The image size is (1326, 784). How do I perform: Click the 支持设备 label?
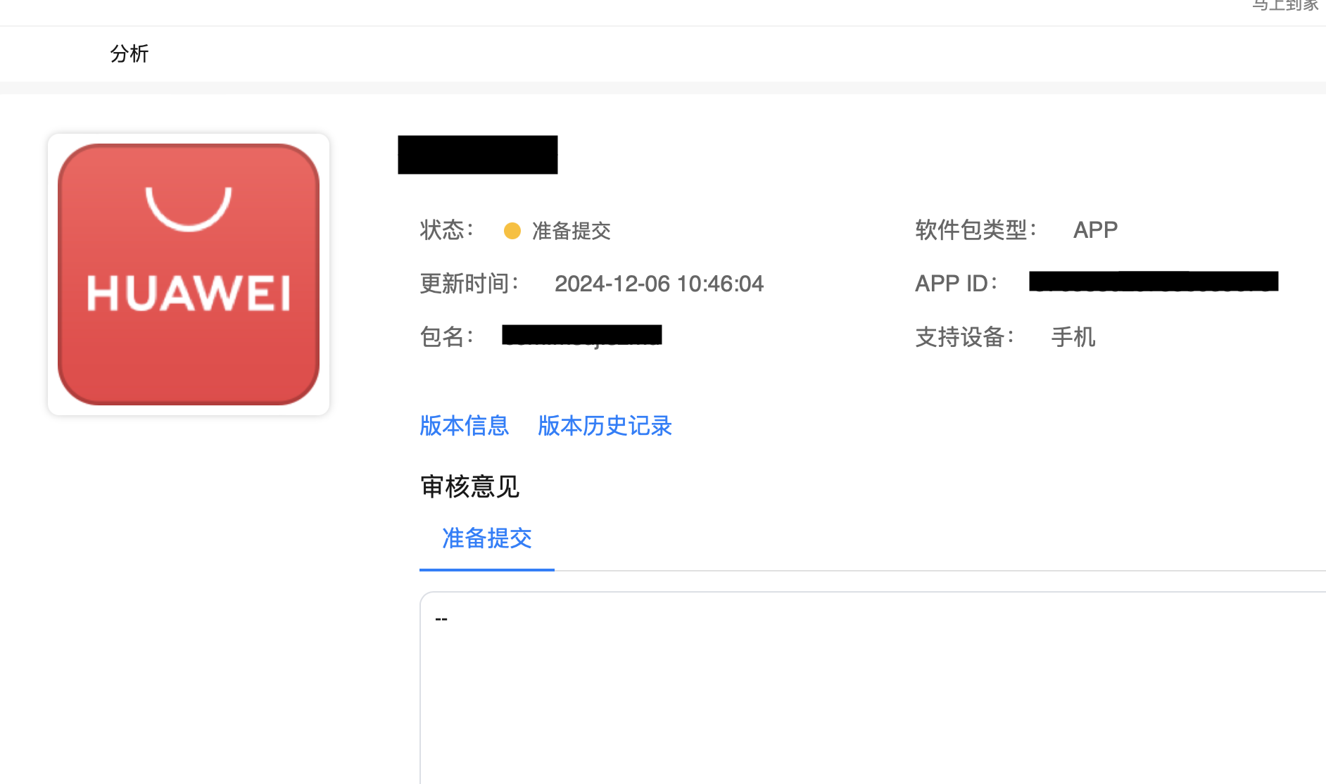coord(965,337)
